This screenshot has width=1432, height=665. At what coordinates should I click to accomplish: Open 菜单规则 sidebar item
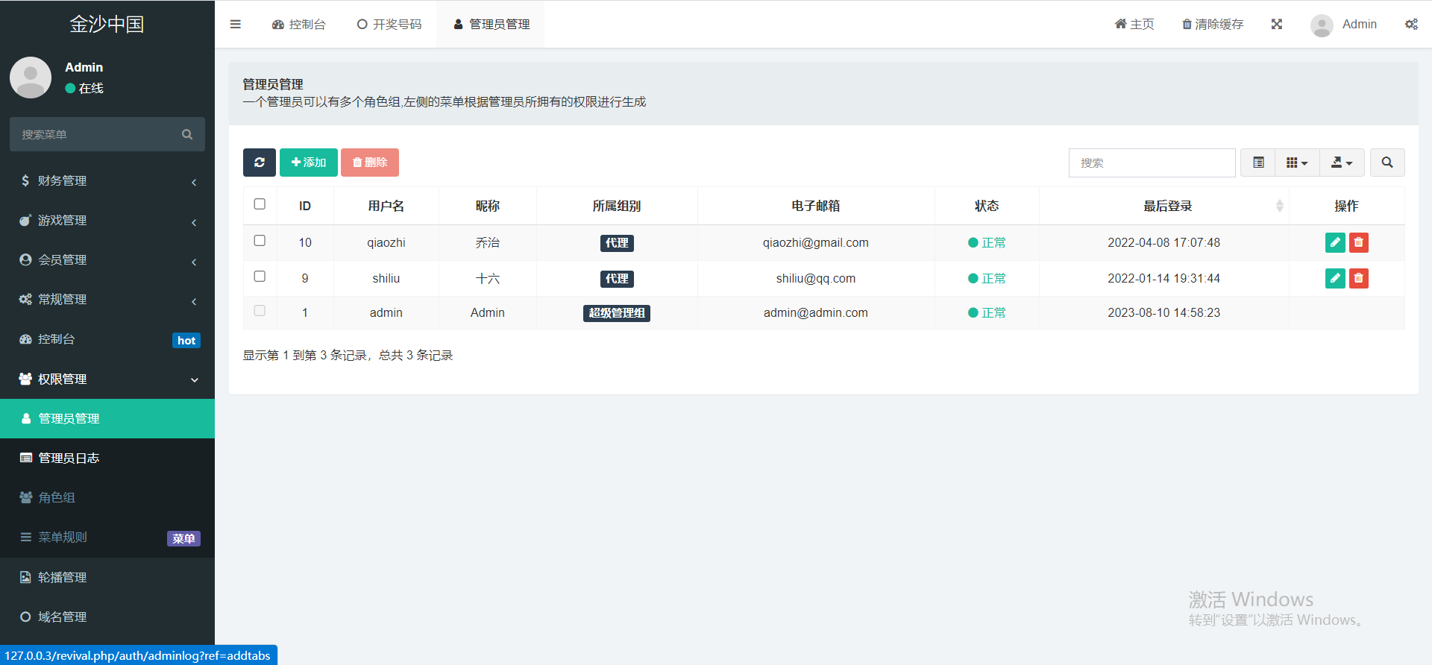coord(107,537)
